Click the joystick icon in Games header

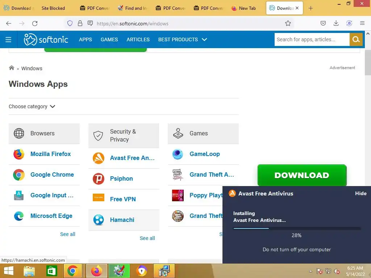point(178,133)
